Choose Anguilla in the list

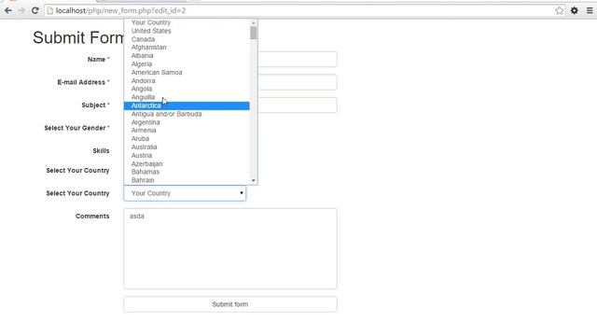[x=187, y=97]
